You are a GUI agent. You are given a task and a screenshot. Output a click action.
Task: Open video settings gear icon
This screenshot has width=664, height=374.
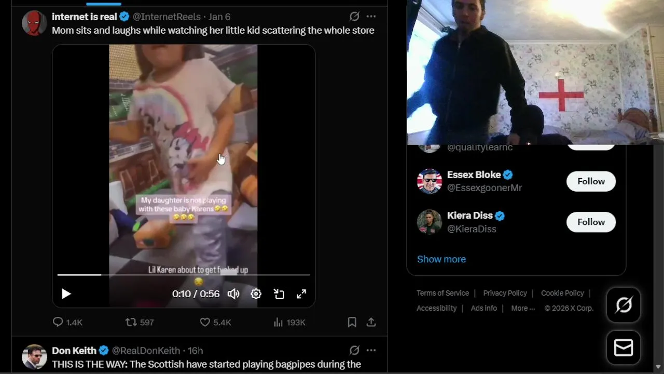point(256,294)
